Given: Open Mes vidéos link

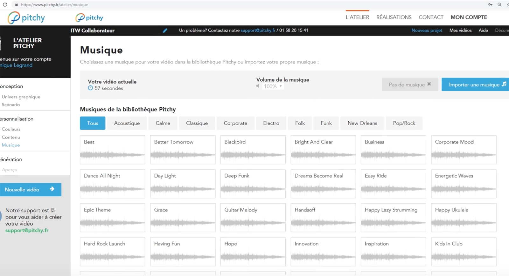Looking at the screenshot, I should click(x=460, y=30).
